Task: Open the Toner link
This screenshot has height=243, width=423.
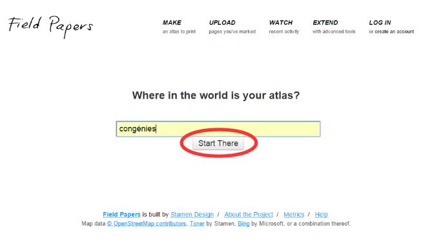Action: [x=197, y=224]
